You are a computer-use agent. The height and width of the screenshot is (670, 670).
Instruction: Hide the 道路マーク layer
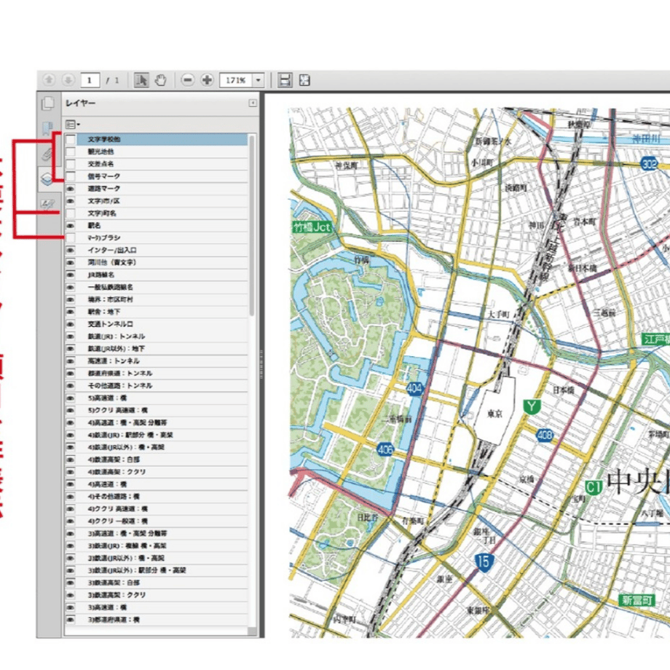click(71, 189)
